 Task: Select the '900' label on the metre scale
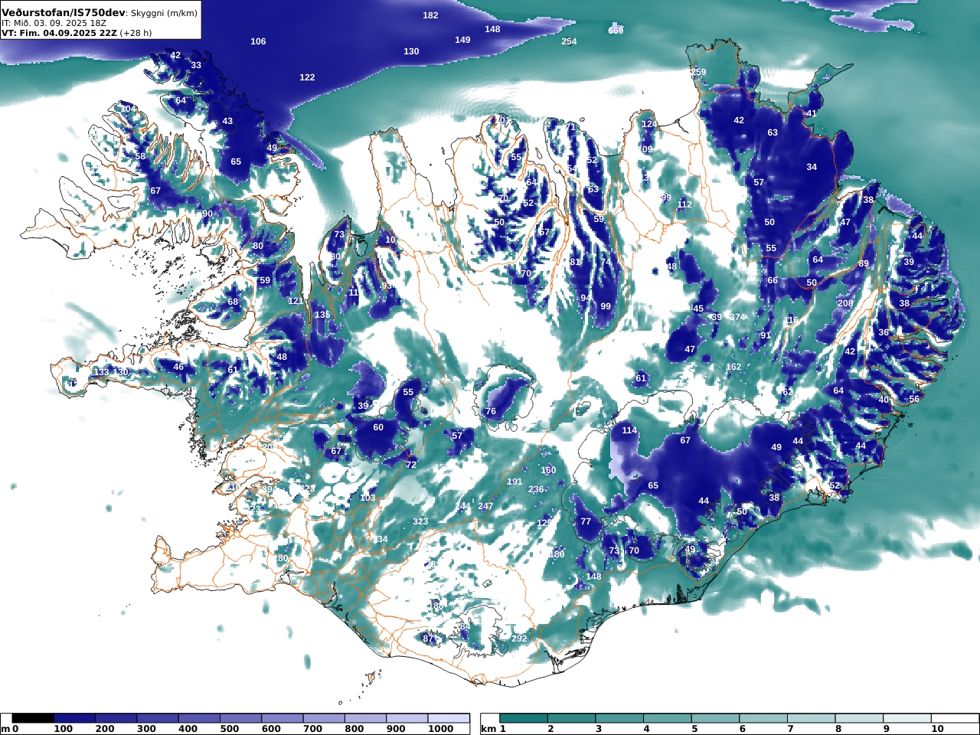tap(395, 730)
